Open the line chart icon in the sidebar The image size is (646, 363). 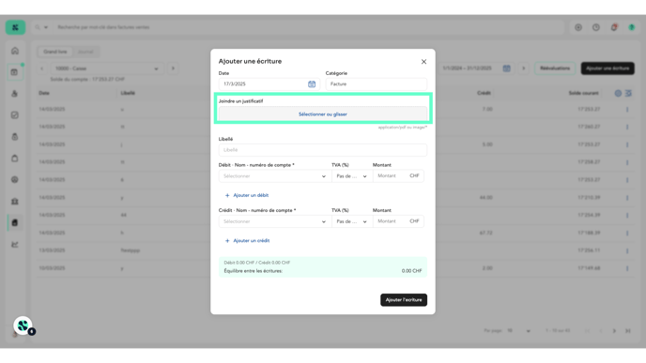point(15,245)
